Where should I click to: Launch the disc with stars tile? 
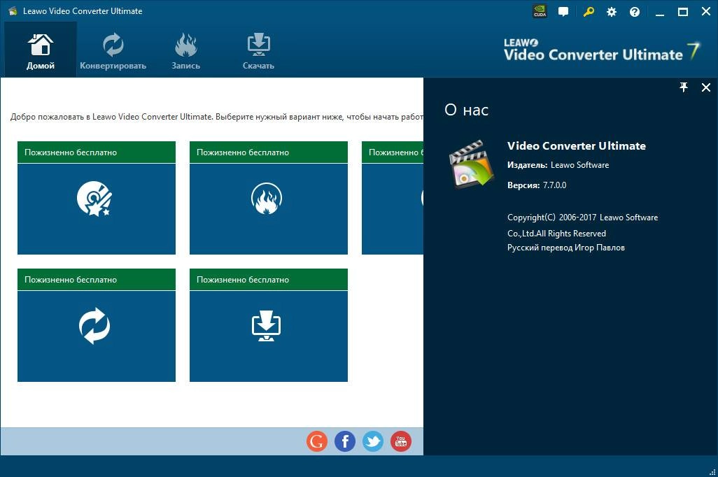(x=96, y=208)
